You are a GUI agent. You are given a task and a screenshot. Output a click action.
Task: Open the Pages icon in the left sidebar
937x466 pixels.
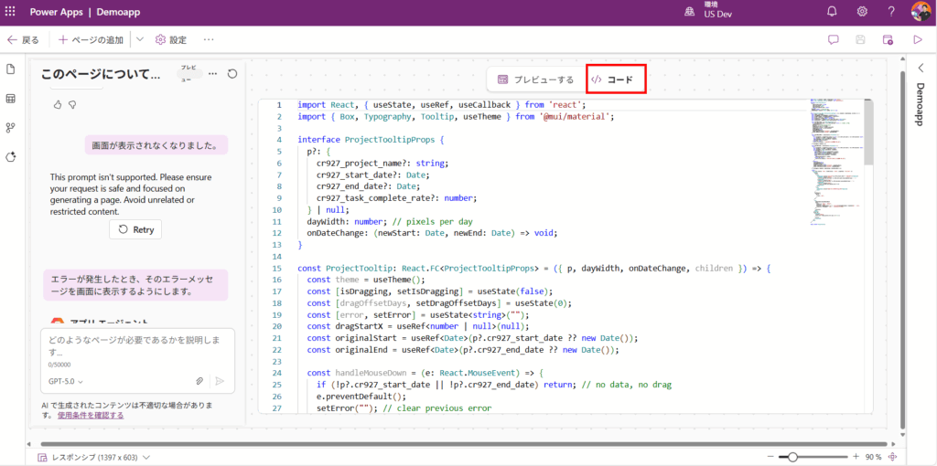click(x=11, y=69)
